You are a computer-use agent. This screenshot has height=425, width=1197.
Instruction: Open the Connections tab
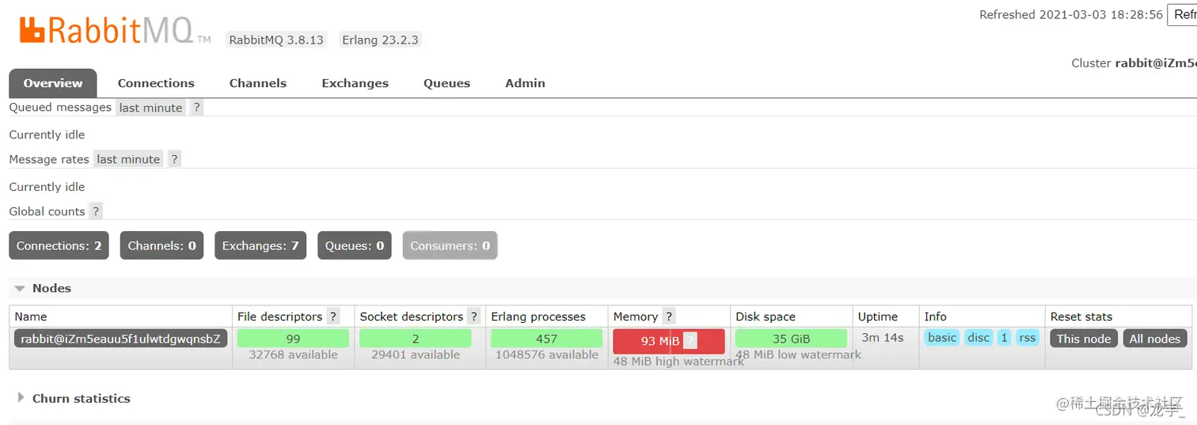(156, 83)
